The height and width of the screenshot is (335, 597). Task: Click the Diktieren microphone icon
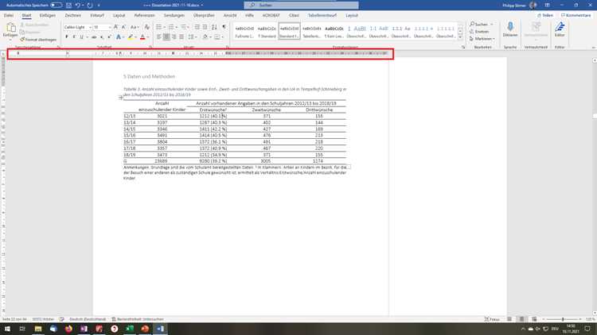tap(509, 29)
